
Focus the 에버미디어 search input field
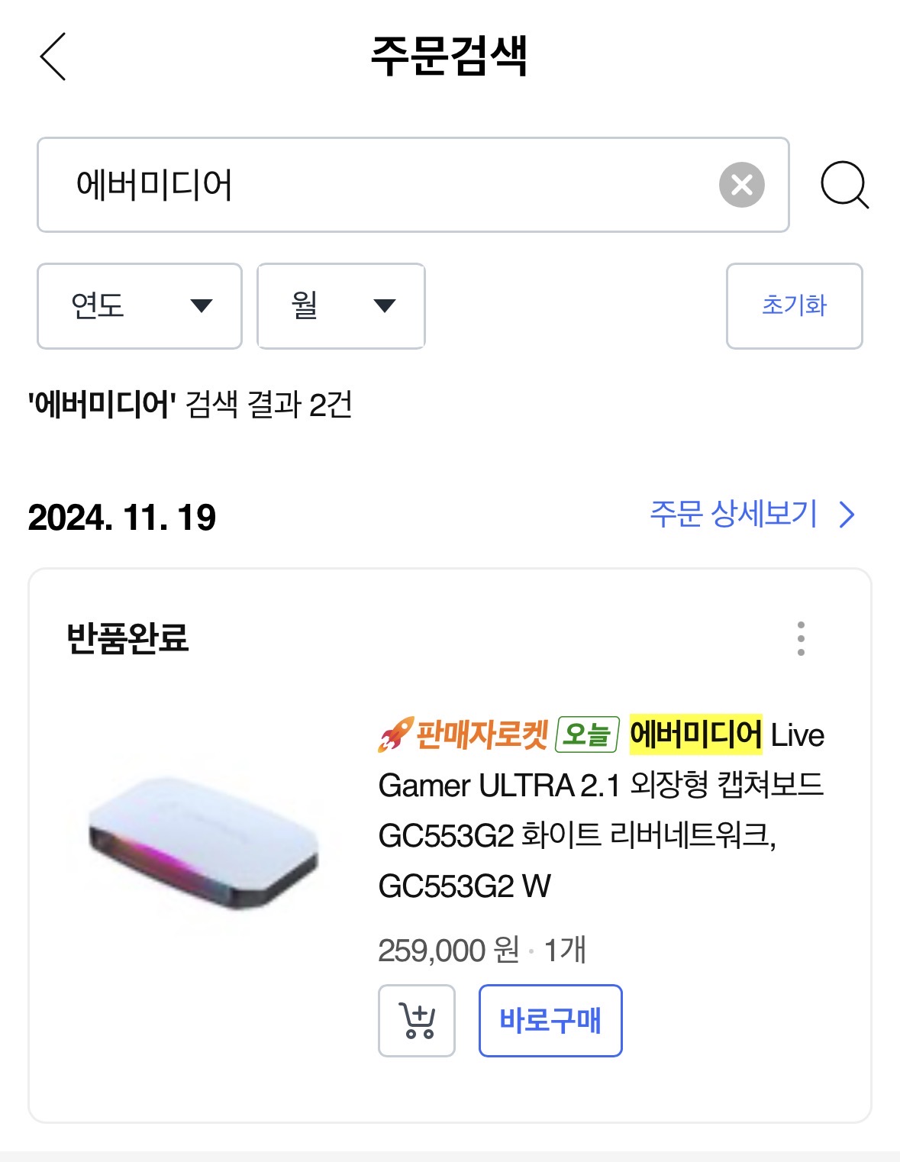click(382, 185)
